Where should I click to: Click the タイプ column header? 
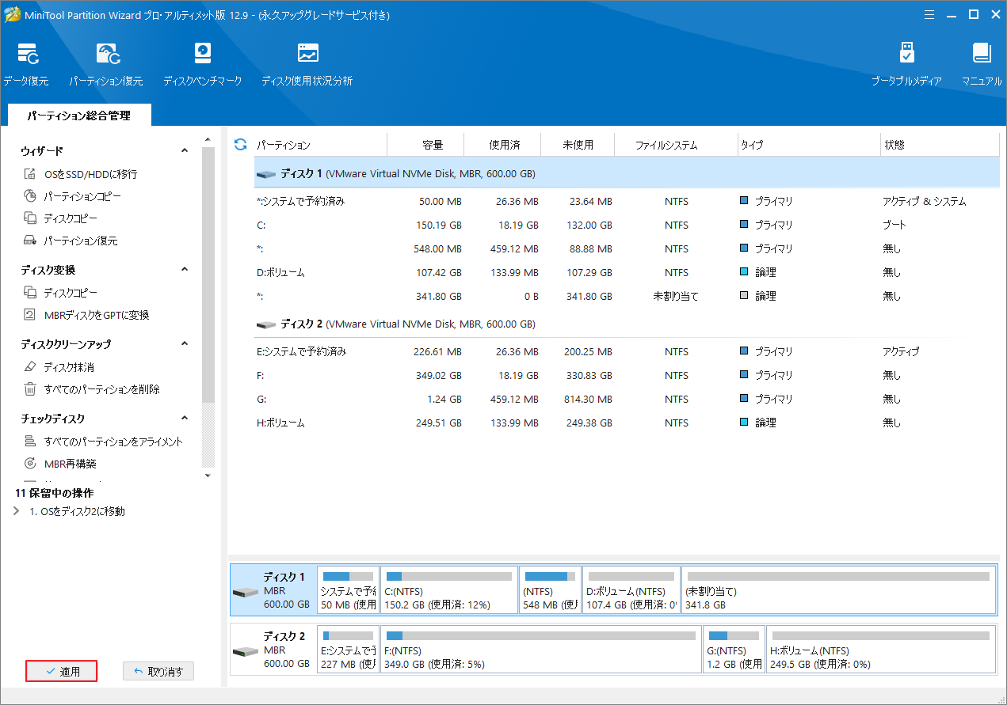pyautogui.click(x=809, y=145)
